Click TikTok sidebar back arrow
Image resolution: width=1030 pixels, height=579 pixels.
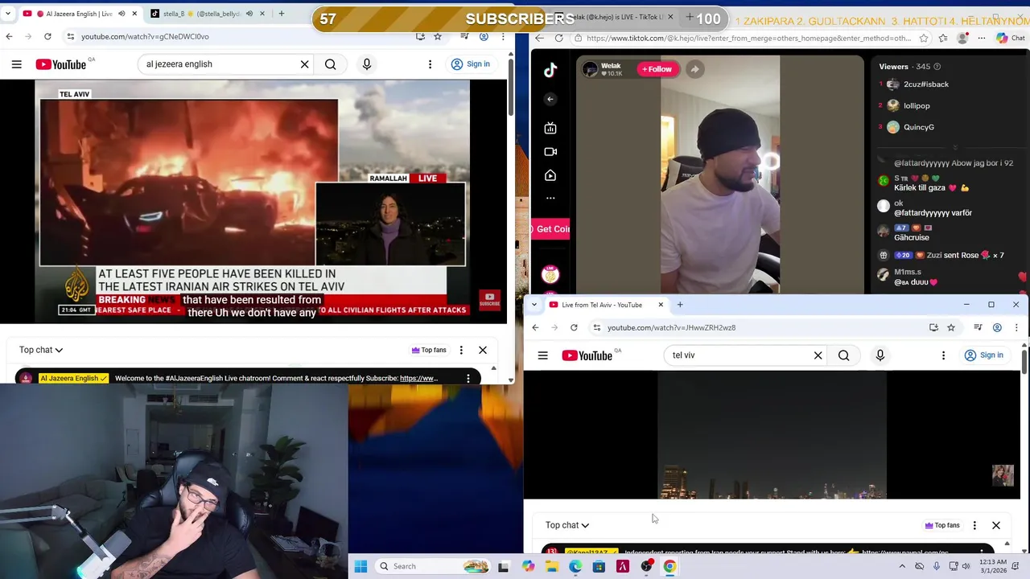[550, 99]
